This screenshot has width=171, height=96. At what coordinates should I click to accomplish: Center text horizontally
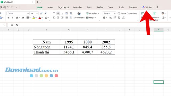pos(58,18)
